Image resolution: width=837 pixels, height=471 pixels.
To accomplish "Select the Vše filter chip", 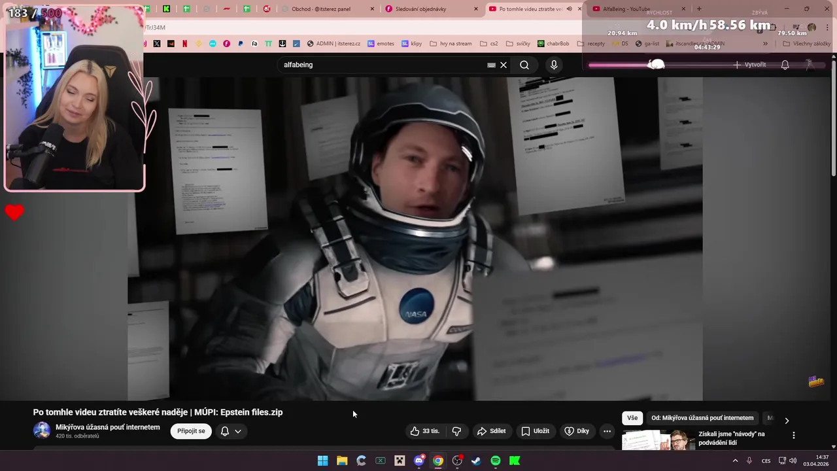I will pyautogui.click(x=632, y=418).
